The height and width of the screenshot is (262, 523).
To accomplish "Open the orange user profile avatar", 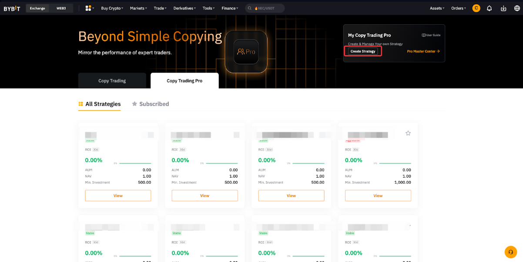I will pos(476,8).
